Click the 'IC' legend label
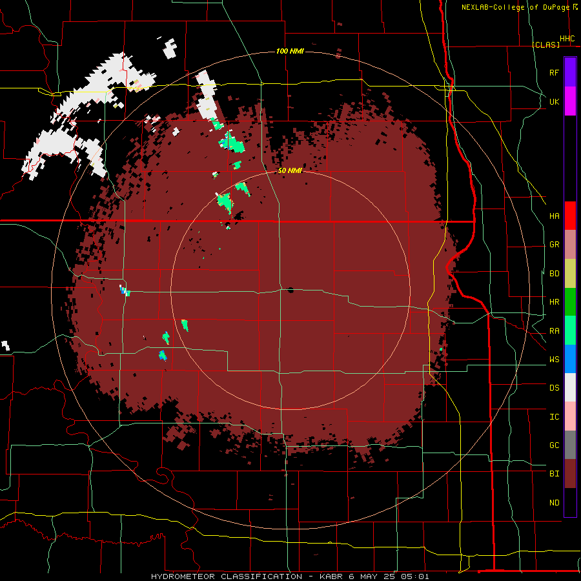This screenshot has width=581, height=581. click(x=554, y=417)
